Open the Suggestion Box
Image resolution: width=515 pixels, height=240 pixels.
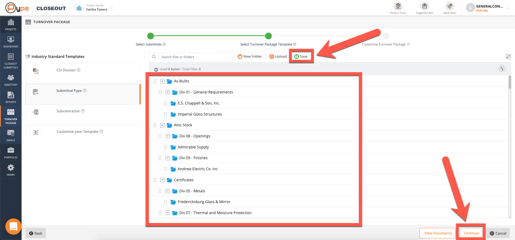[425, 8]
